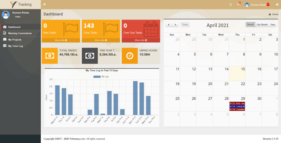Click the Today calendar button

pos(185,24)
